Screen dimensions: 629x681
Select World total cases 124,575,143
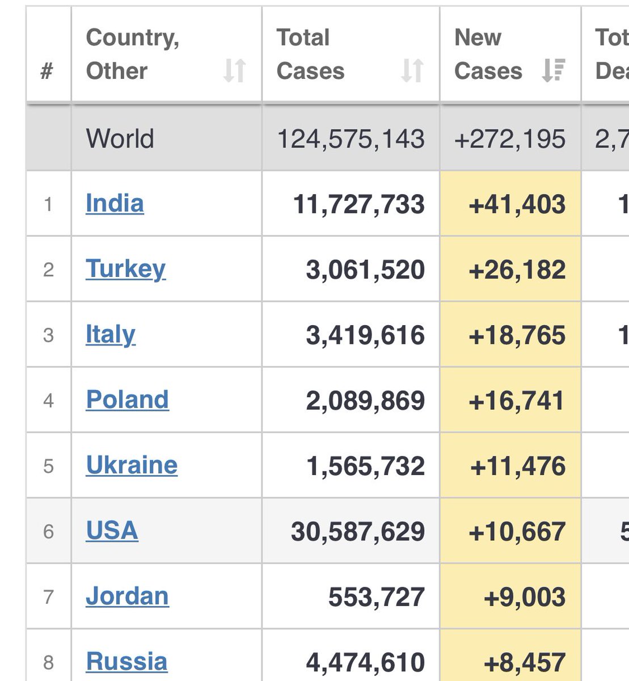pos(351,139)
